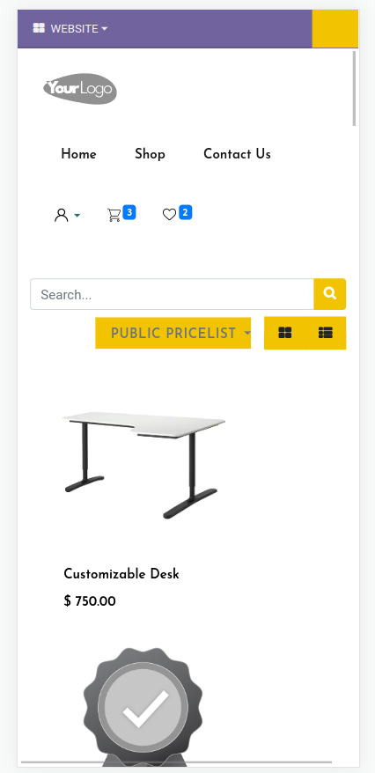Open the shopping cart icon
375x773 pixels.
pos(114,215)
